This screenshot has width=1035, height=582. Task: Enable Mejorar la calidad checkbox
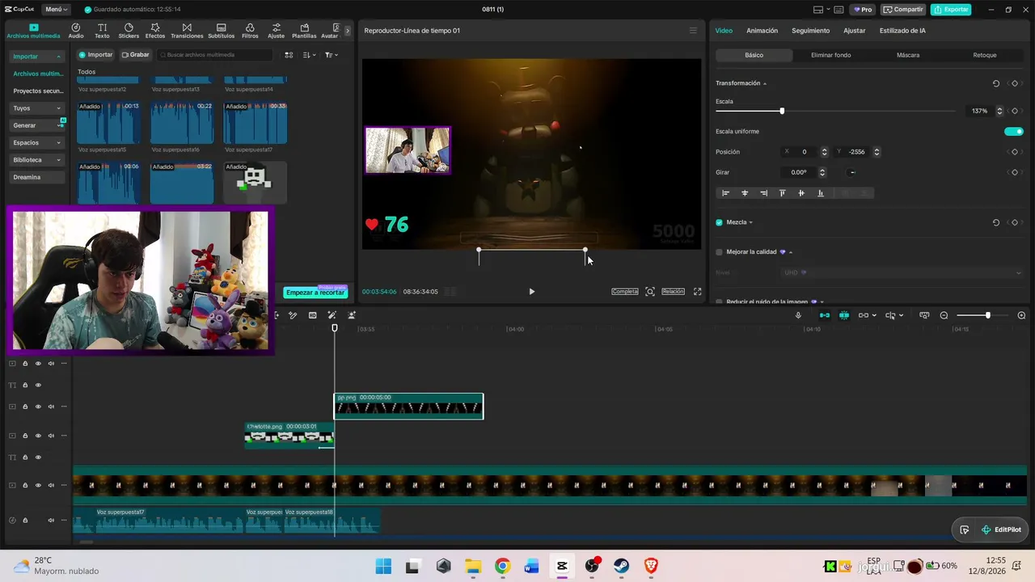tap(719, 252)
